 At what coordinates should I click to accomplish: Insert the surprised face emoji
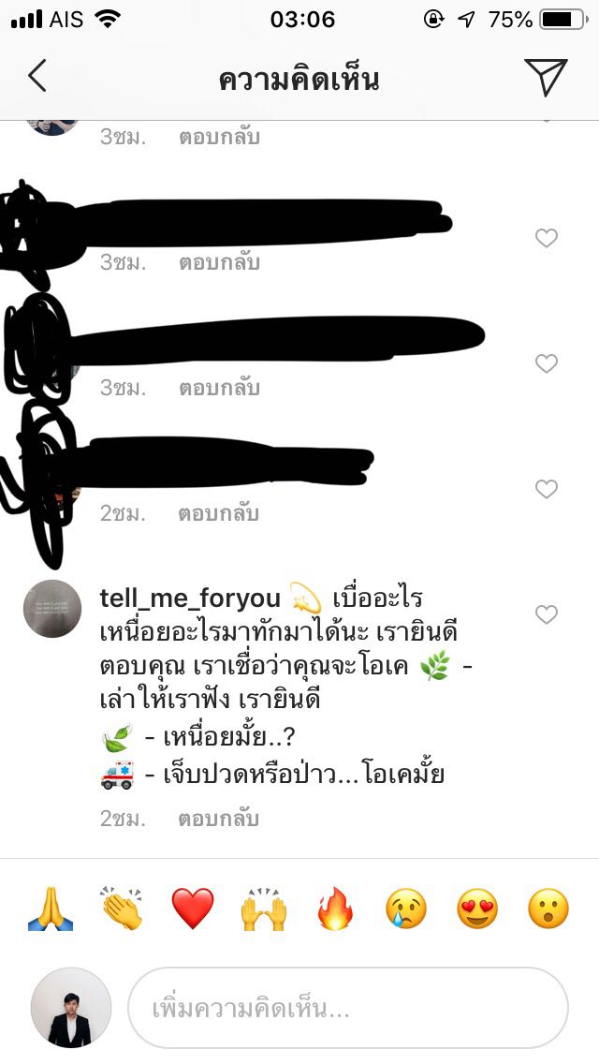(548, 909)
